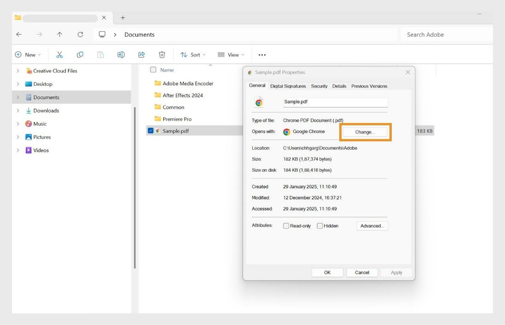This screenshot has height=325, width=505.
Task: Switch to the Digital Signatures tab
Action: tap(288, 86)
